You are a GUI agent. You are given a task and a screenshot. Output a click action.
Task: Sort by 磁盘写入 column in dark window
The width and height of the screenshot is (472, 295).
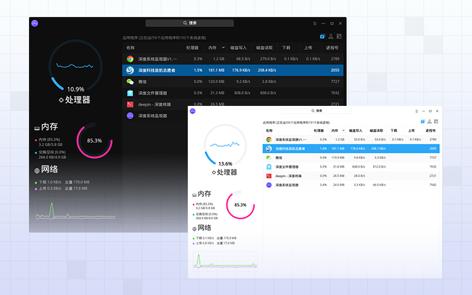(238, 47)
